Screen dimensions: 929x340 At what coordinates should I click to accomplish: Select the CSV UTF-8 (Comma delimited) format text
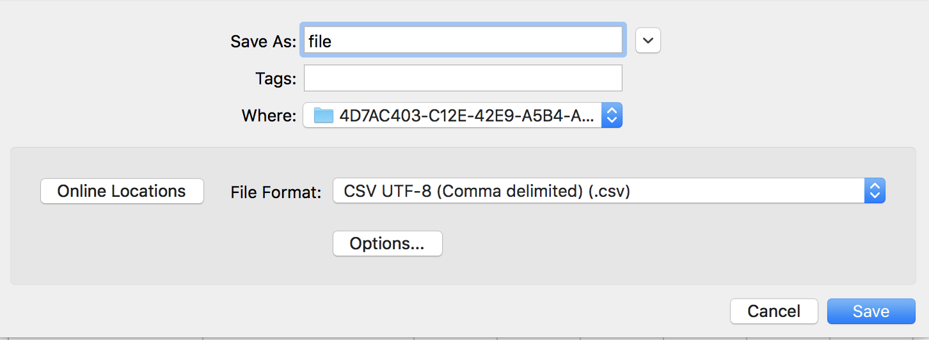pyautogui.click(x=487, y=190)
